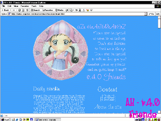Click the green-black quick launch icon
The width and height of the screenshot is (161, 121).
(28, 119)
